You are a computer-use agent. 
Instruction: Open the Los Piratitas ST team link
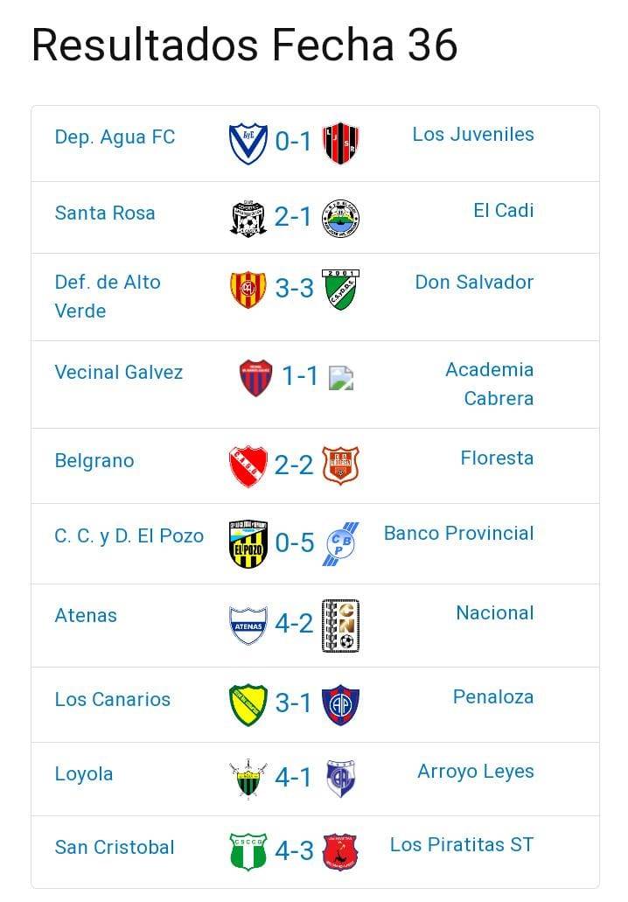462,845
